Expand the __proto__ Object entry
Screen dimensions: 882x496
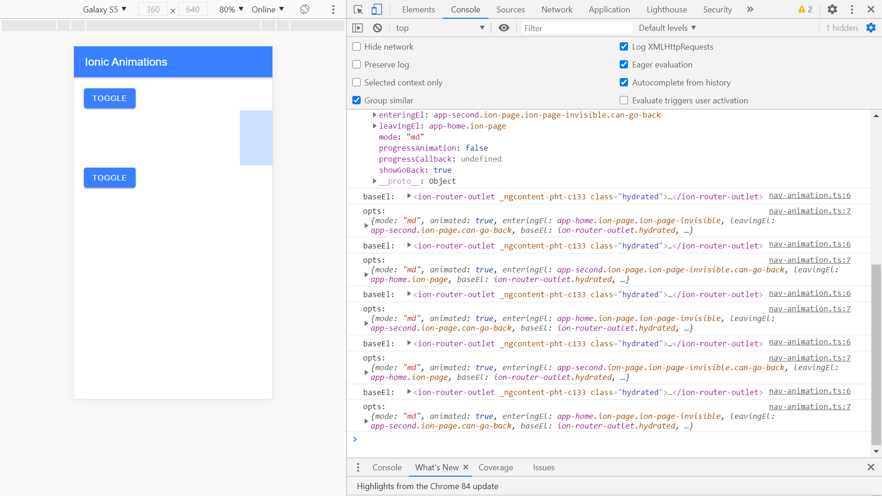374,181
